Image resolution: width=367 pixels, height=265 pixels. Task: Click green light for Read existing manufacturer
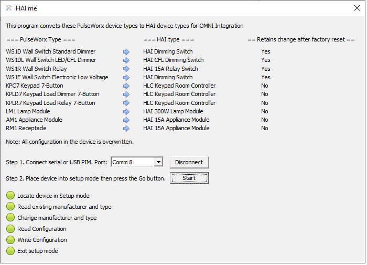pyautogui.click(x=10, y=207)
